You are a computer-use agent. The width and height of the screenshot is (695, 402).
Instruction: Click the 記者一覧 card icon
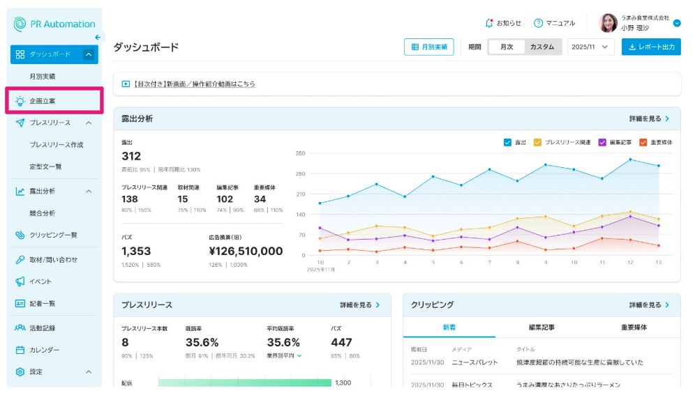point(20,303)
